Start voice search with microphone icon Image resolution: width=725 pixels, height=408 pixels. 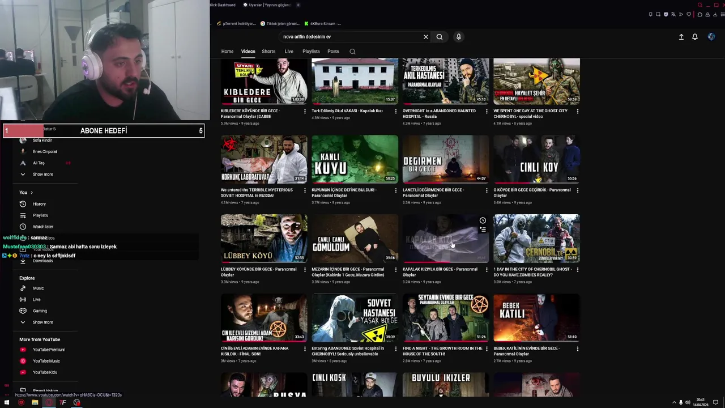click(459, 37)
